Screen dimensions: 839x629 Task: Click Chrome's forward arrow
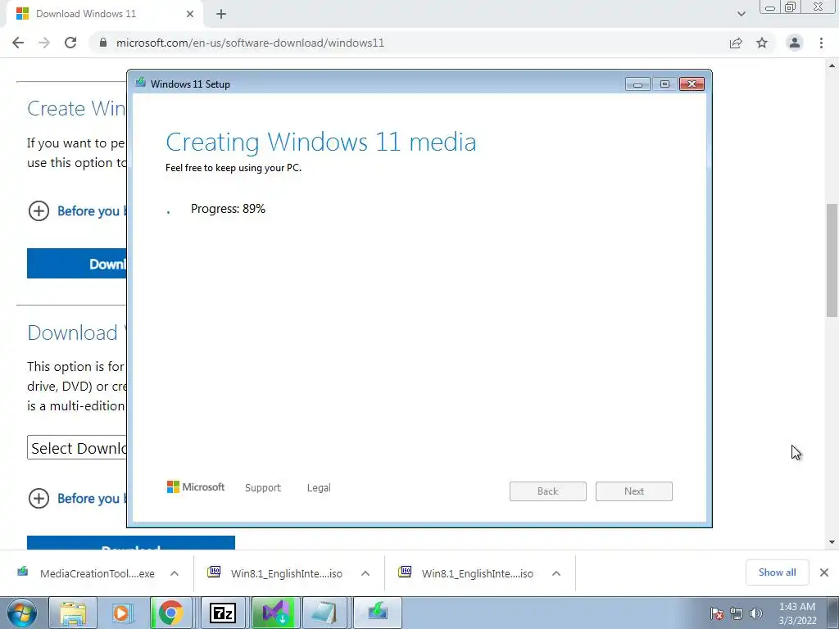(44, 43)
